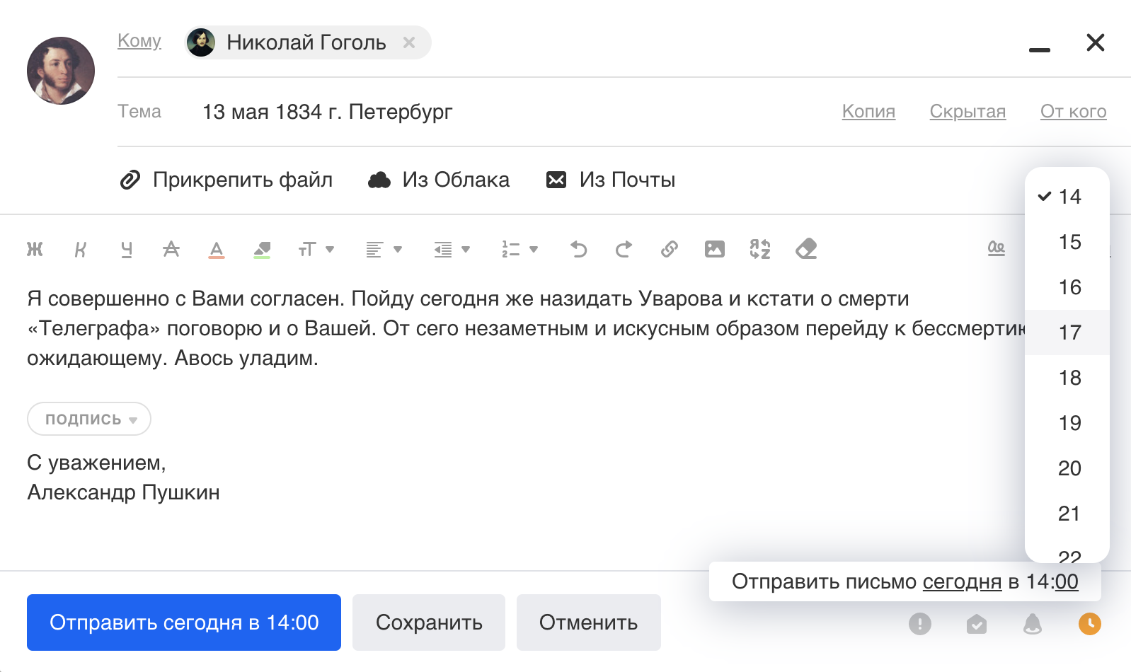This screenshot has width=1131, height=672.
Task: Toggle reply reminder bell icon
Action: (x=1033, y=624)
